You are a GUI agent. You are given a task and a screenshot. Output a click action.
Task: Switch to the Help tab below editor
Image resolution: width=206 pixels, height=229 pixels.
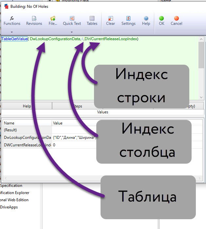[x=27, y=106]
